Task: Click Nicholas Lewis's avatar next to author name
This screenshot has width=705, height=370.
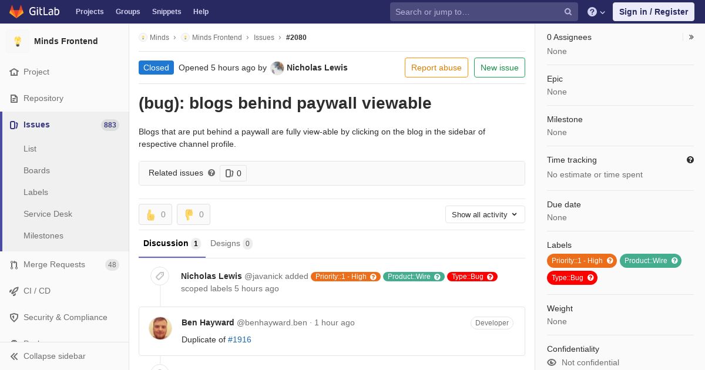Action: [277, 68]
